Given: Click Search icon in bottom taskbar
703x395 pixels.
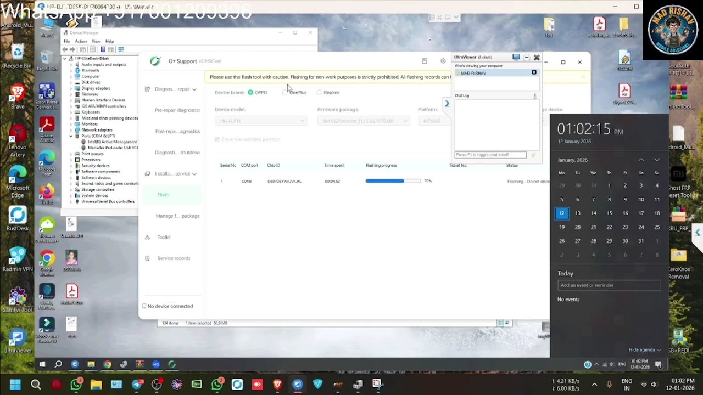Looking at the screenshot, I should coord(36,385).
